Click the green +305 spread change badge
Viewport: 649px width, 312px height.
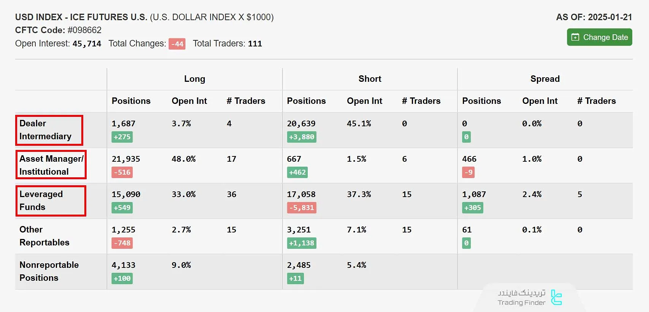pos(472,208)
